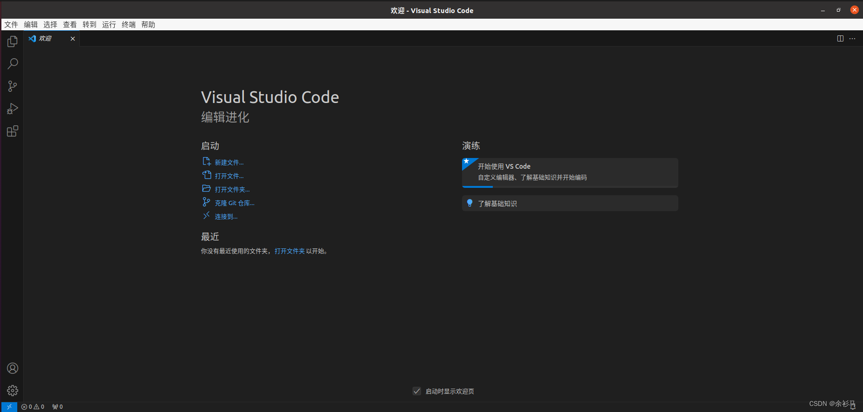Toggle 启动时显示欢迎页 checkbox
This screenshot has width=863, height=412.
tap(417, 391)
